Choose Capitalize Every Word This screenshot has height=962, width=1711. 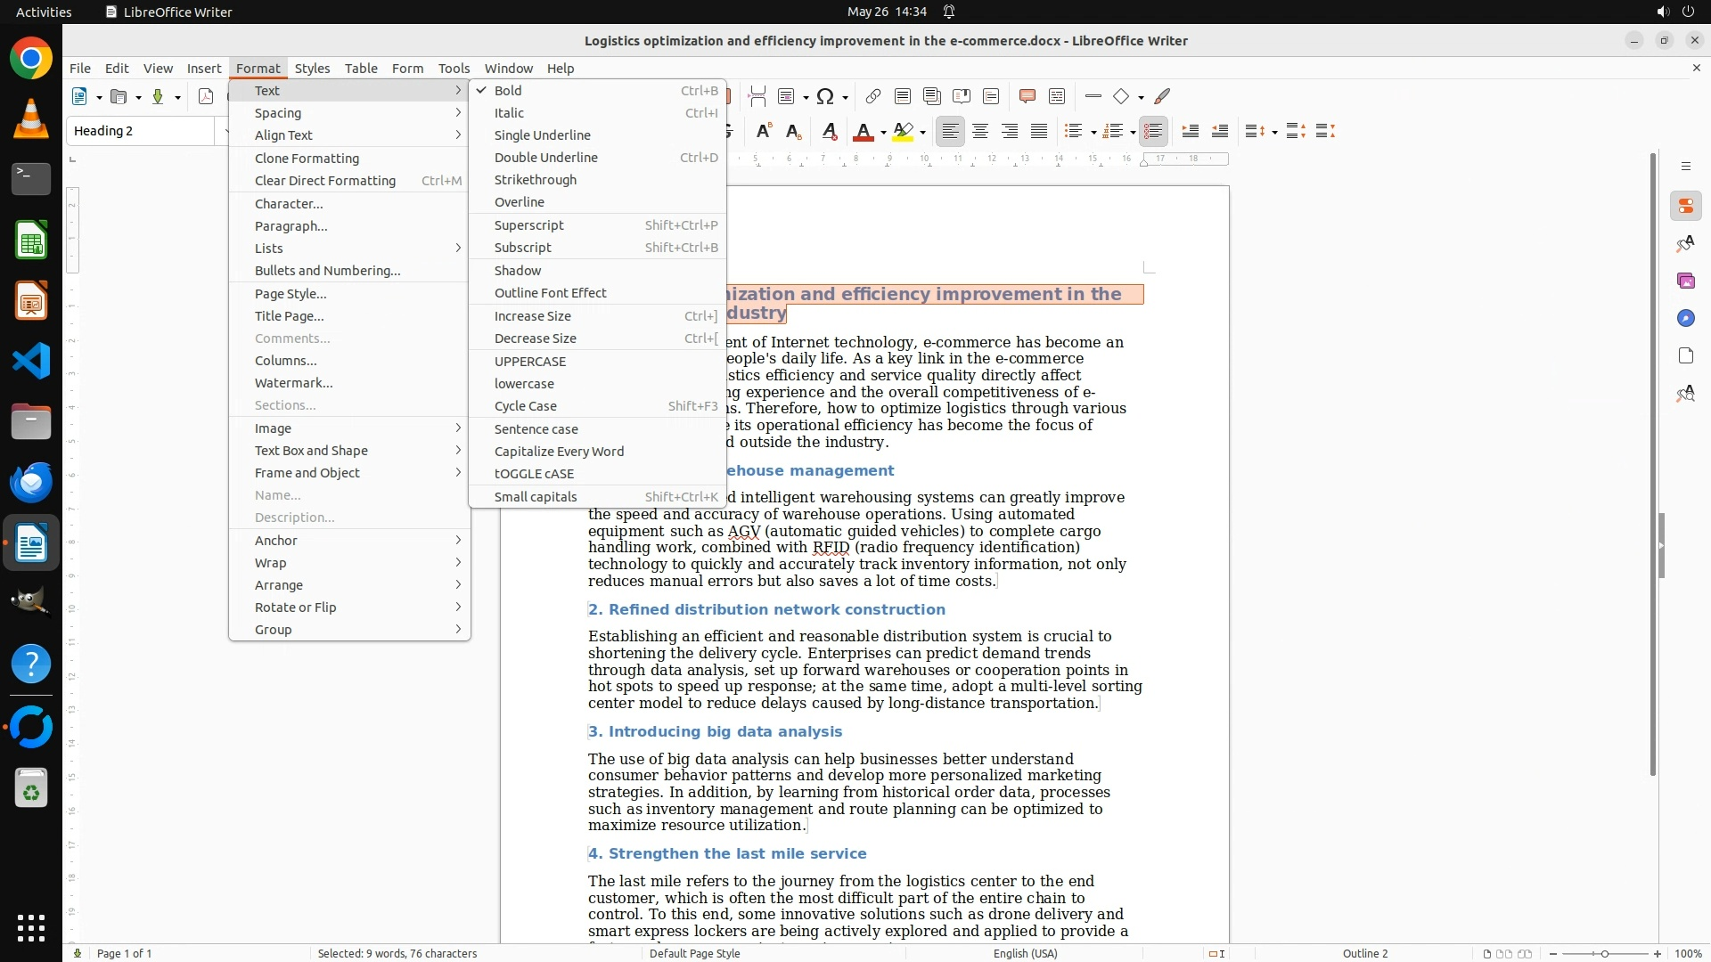[x=559, y=452]
